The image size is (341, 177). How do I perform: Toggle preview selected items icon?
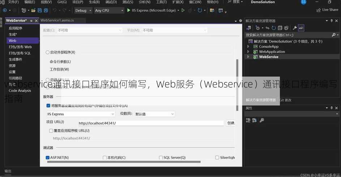[301, 28]
